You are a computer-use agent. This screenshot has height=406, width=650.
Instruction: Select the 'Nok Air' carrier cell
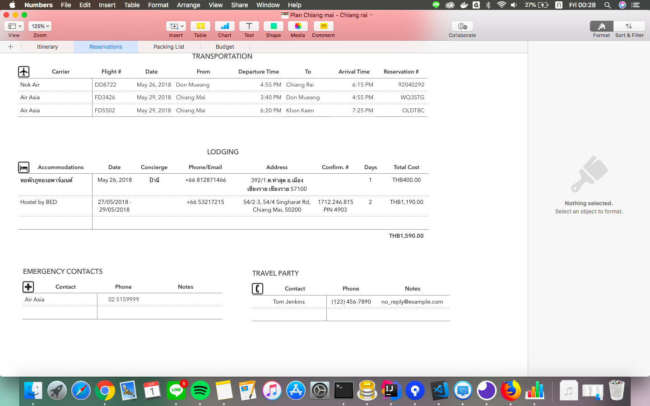[x=55, y=85]
